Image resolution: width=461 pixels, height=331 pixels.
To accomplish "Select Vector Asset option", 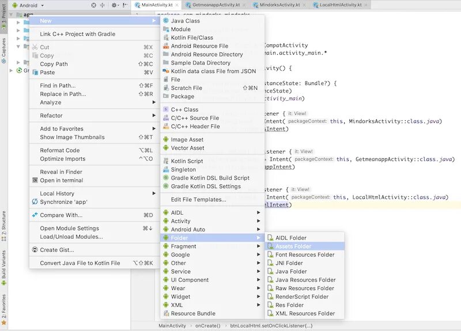I will point(212,148).
